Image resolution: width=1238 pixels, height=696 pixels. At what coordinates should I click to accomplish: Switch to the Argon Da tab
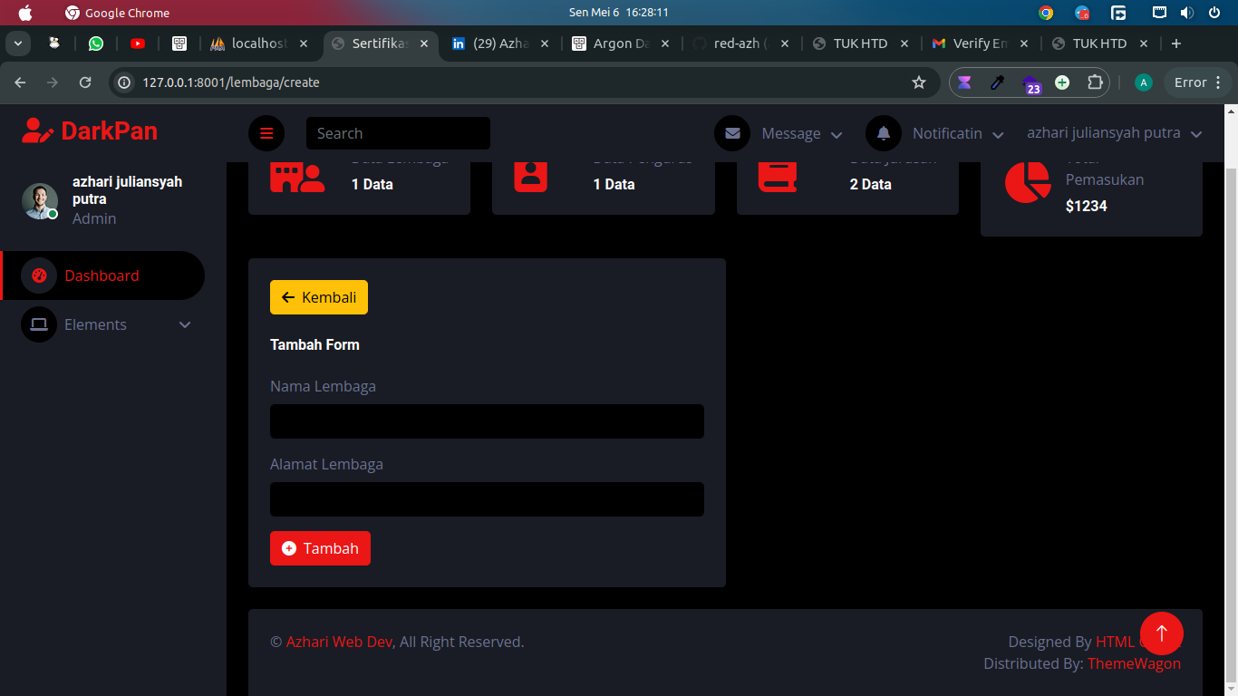(622, 43)
